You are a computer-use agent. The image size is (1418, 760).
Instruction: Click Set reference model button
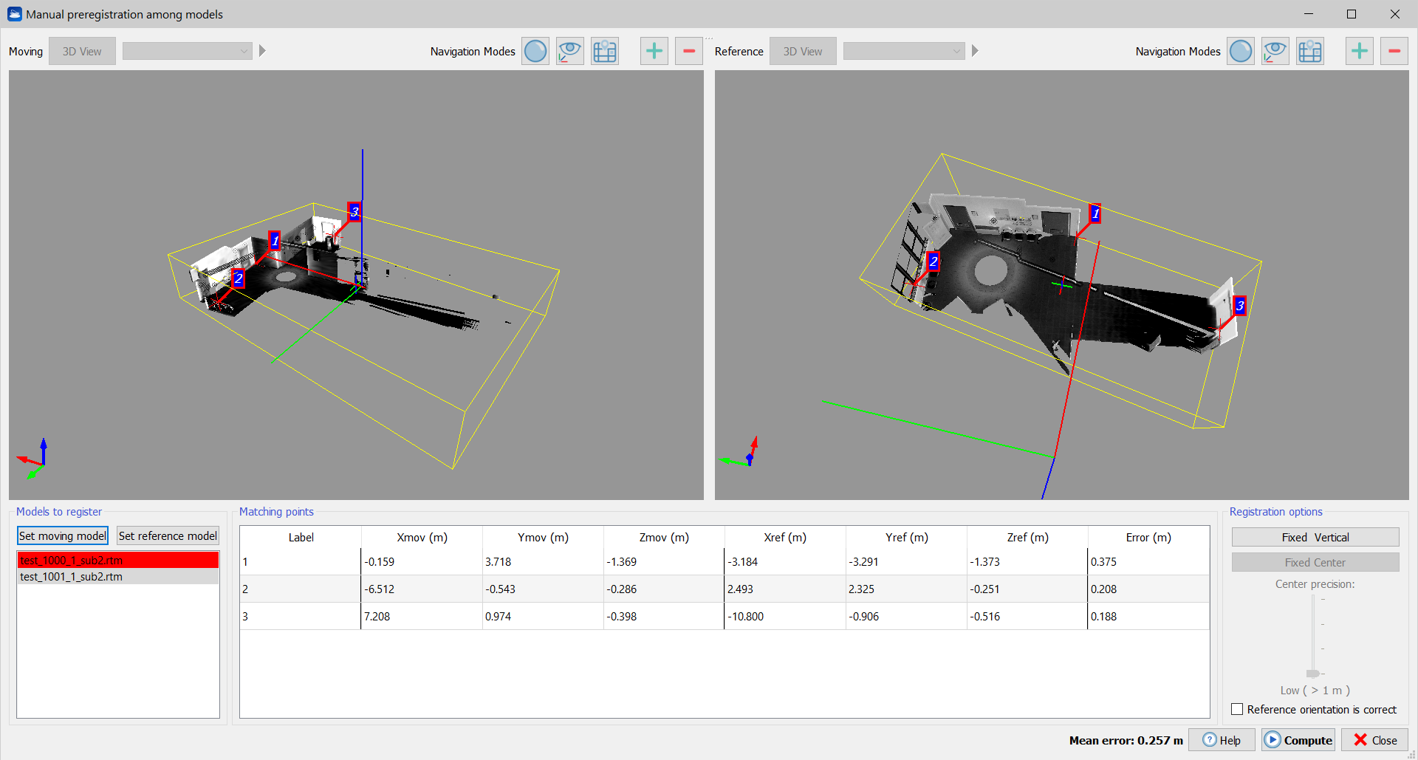168,536
